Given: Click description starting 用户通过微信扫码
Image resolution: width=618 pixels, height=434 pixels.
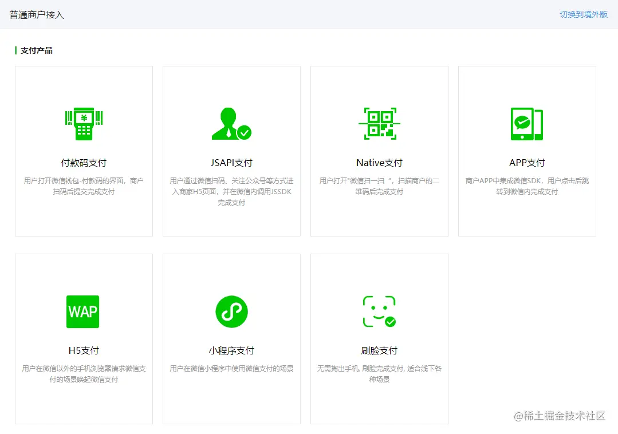Looking at the screenshot, I should [231, 191].
